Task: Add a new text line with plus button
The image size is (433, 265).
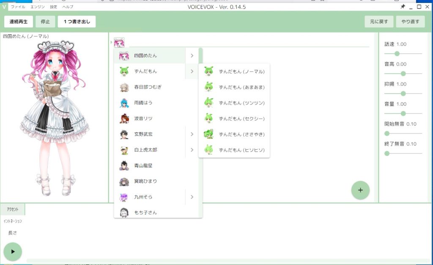Action: pos(360,190)
